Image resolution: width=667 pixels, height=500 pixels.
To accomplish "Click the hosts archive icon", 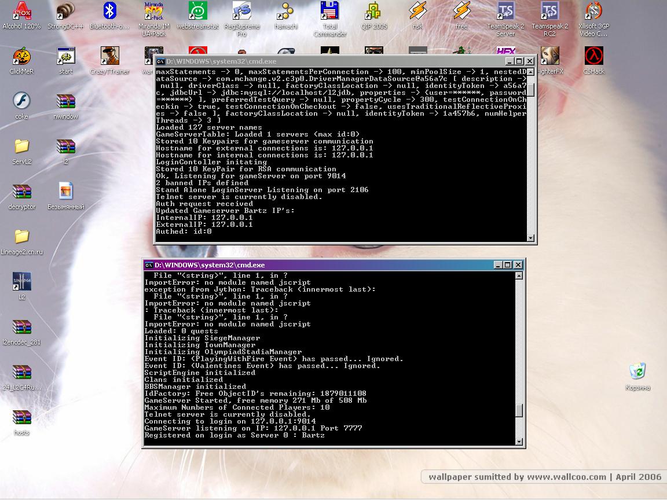I will point(21,417).
